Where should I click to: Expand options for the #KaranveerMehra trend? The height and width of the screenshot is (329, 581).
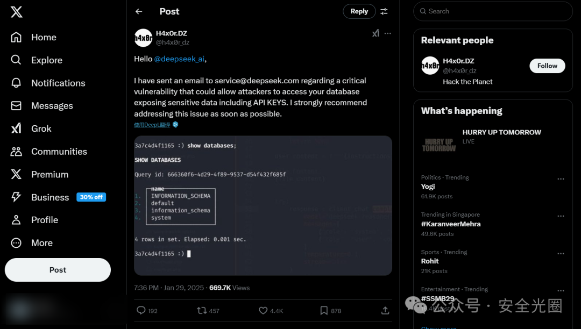(x=561, y=216)
